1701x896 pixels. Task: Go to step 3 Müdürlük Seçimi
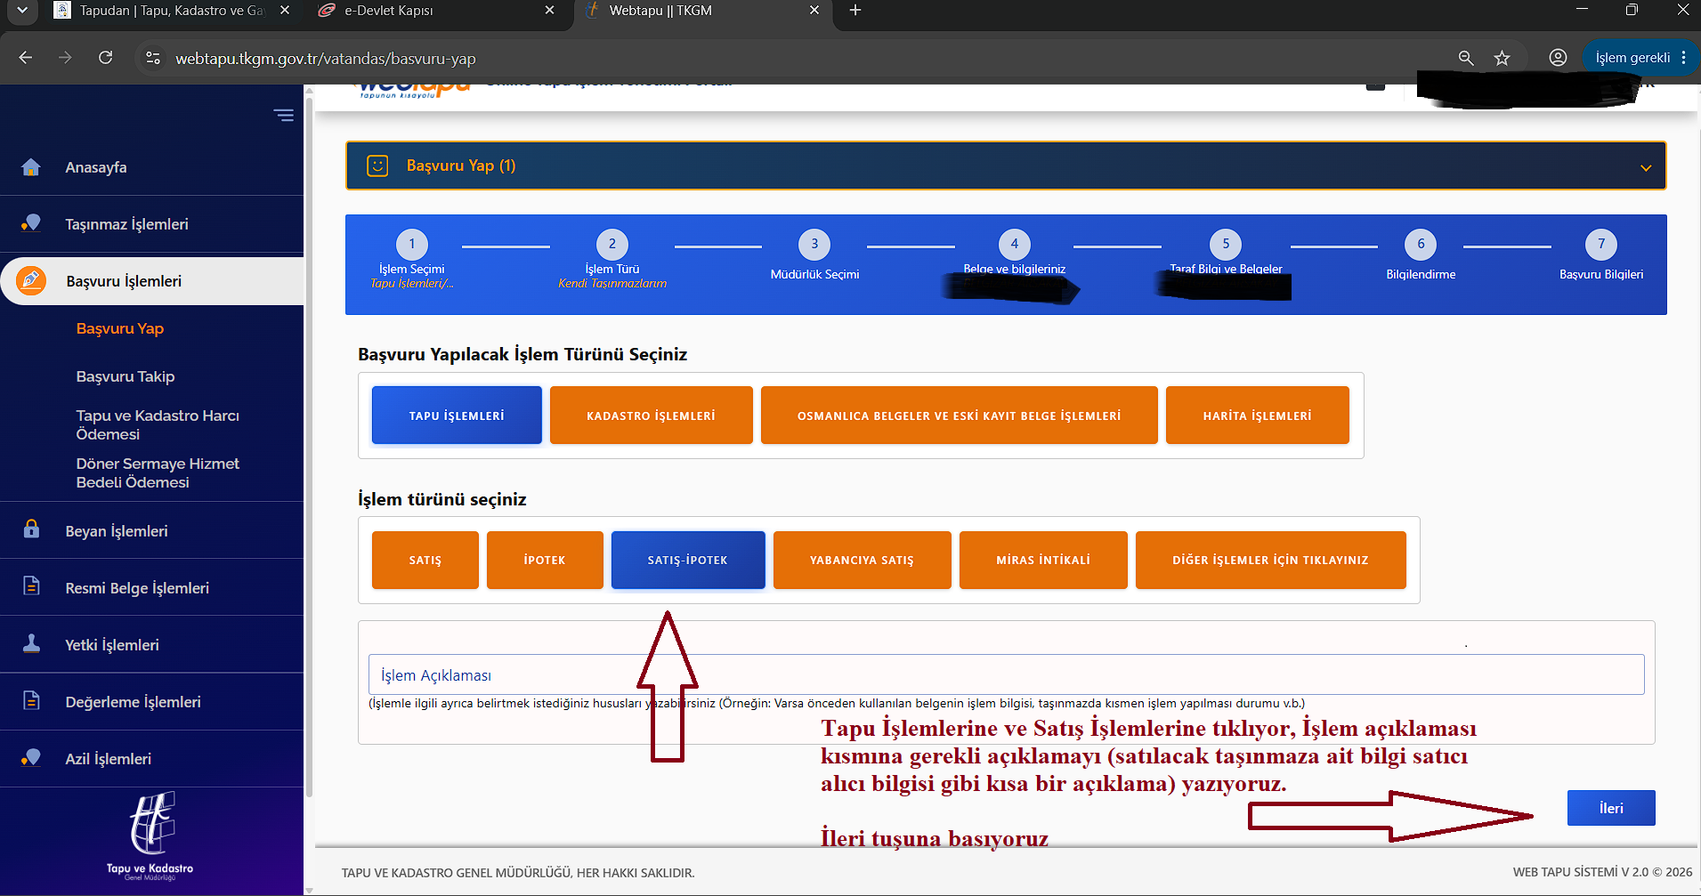pos(814,244)
